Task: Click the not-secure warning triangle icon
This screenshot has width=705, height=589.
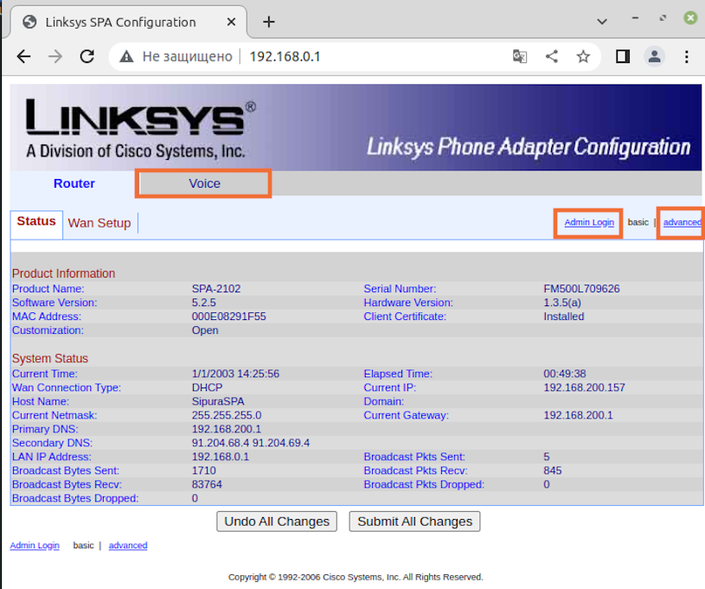Action: 126,57
